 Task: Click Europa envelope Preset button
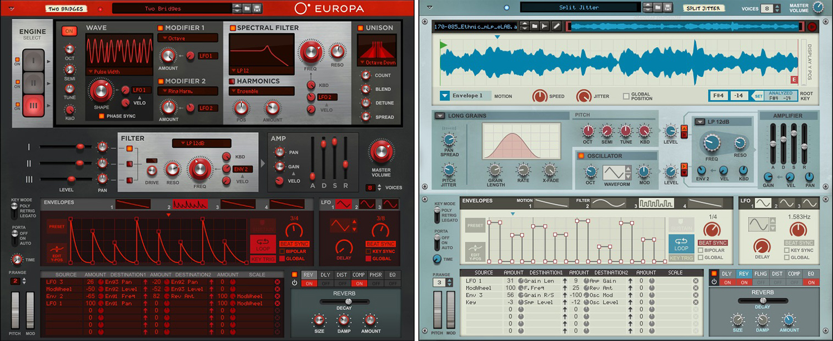tap(57, 227)
